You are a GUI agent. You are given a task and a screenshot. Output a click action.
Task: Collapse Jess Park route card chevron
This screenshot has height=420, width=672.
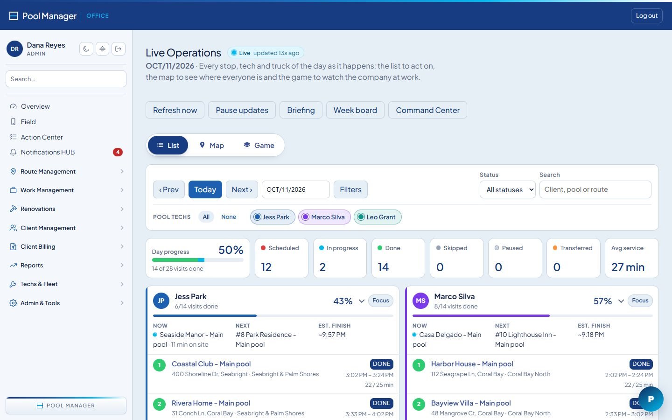[362, 301]
